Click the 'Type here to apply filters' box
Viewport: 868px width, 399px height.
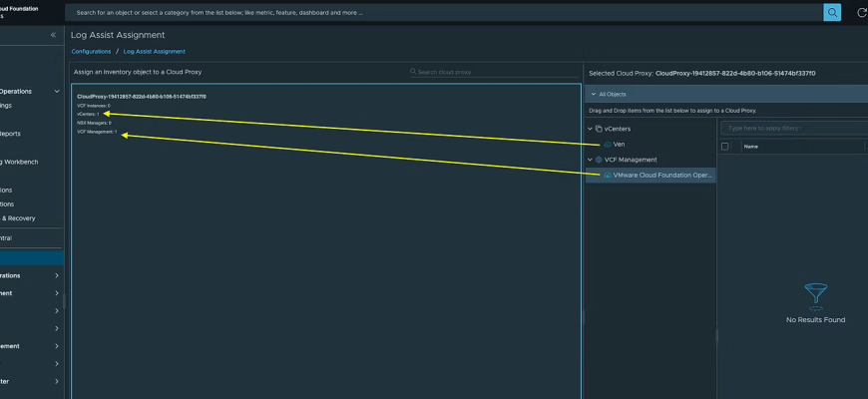point(793,129)
